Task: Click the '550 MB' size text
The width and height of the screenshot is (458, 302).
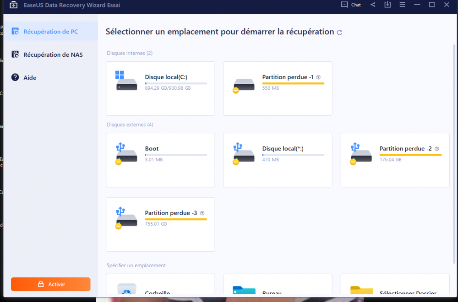Action: click(271, 88)
